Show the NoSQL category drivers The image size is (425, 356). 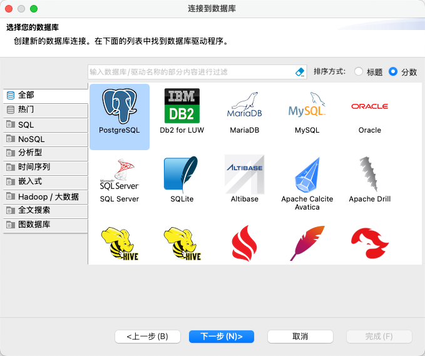46,139
